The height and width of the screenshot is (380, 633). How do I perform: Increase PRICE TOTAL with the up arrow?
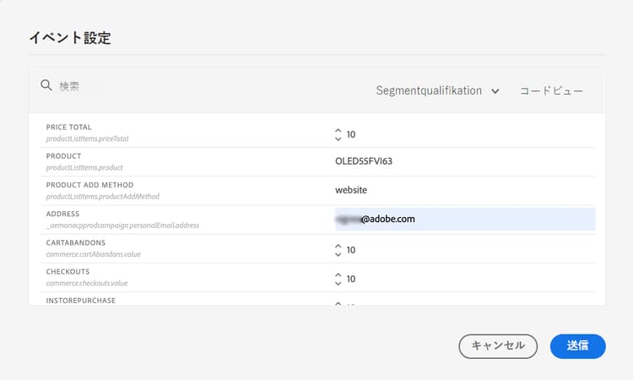pos(338,130)
